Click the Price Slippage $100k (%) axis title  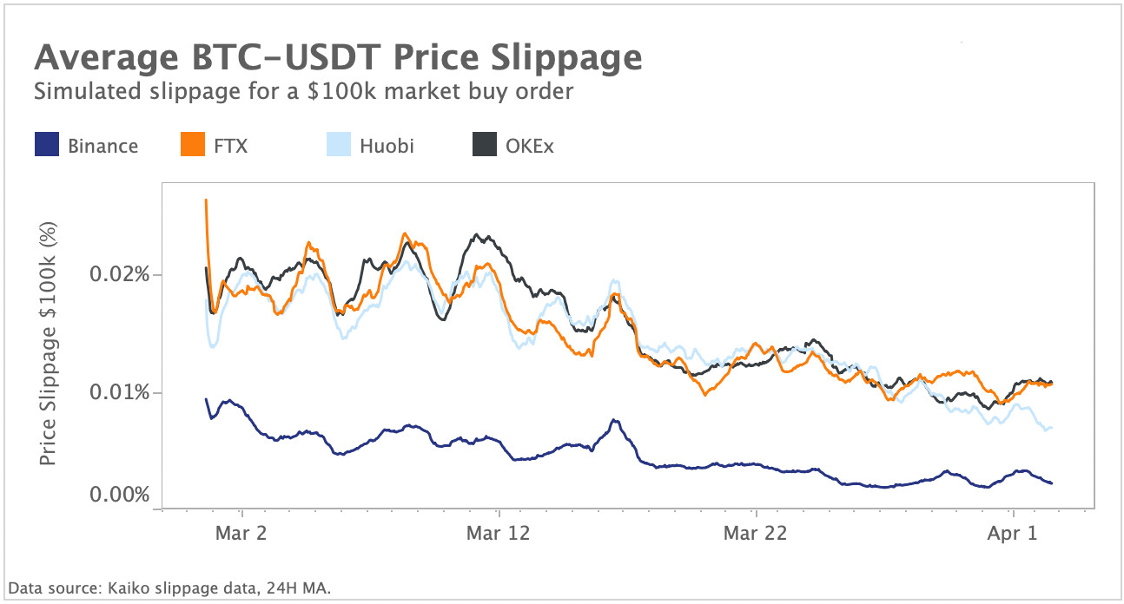click(x=49, y=343)
